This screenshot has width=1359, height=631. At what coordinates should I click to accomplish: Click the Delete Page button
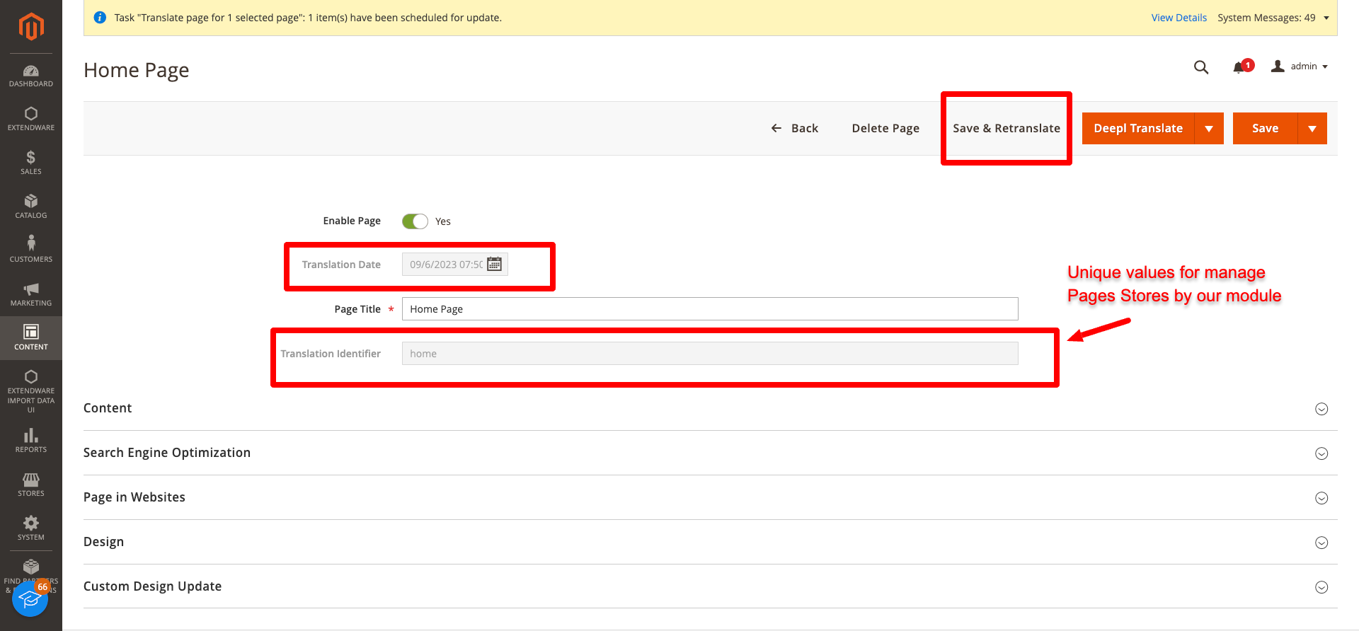click(885, 128)
